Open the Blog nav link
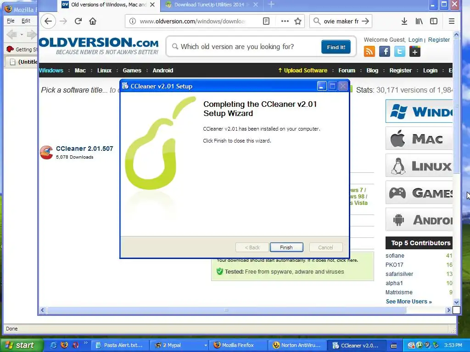 [x=372, y=71]
